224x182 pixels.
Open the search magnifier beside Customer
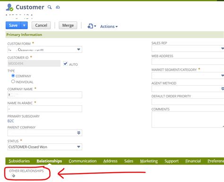(50, 7)
